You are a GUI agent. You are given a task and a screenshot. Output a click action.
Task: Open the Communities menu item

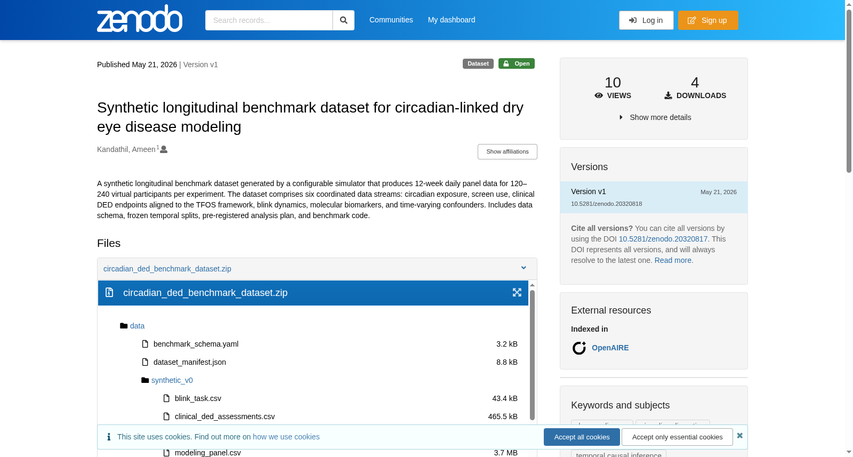click(x=391, y=20)
